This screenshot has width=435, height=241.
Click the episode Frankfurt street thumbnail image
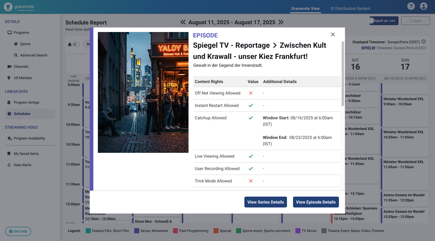tap(143, 92)
